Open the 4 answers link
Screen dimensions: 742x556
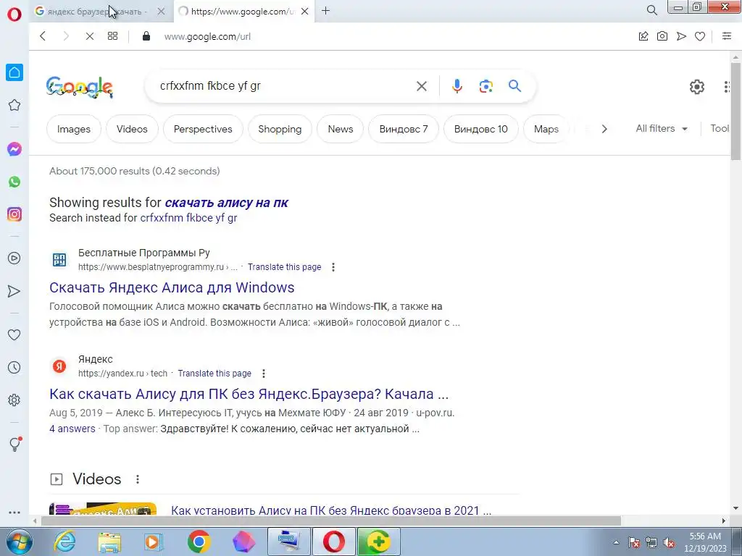72,429
